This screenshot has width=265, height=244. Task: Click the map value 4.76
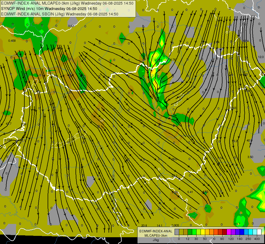click(x=173, y=60)
